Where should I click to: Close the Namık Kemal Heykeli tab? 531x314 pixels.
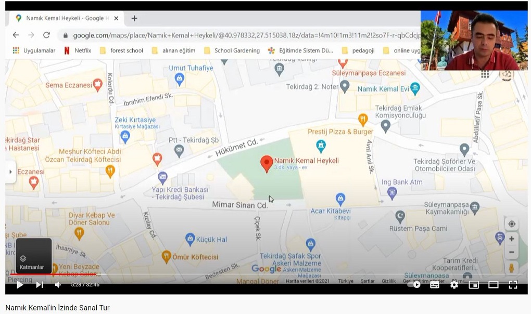pos(116,18)
